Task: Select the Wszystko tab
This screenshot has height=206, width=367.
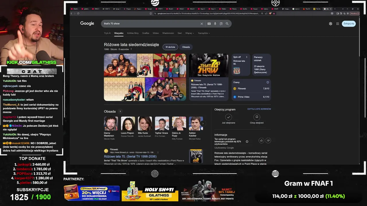Action: [x=119, y=33]
